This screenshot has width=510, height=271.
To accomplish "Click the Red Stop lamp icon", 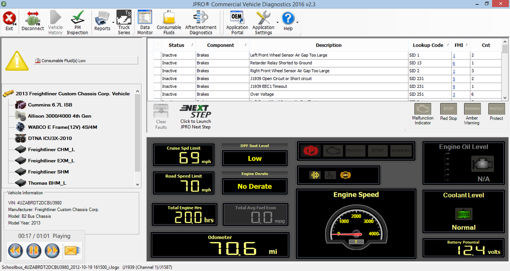I will pos(449,109).
